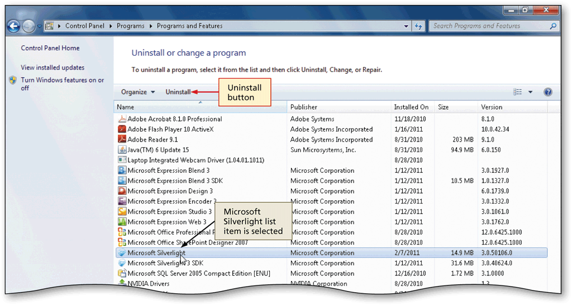This screenshot has height=305, width=572.
Task: Click the Expression Blend 3 SDK icon
Action: (122, 181)
